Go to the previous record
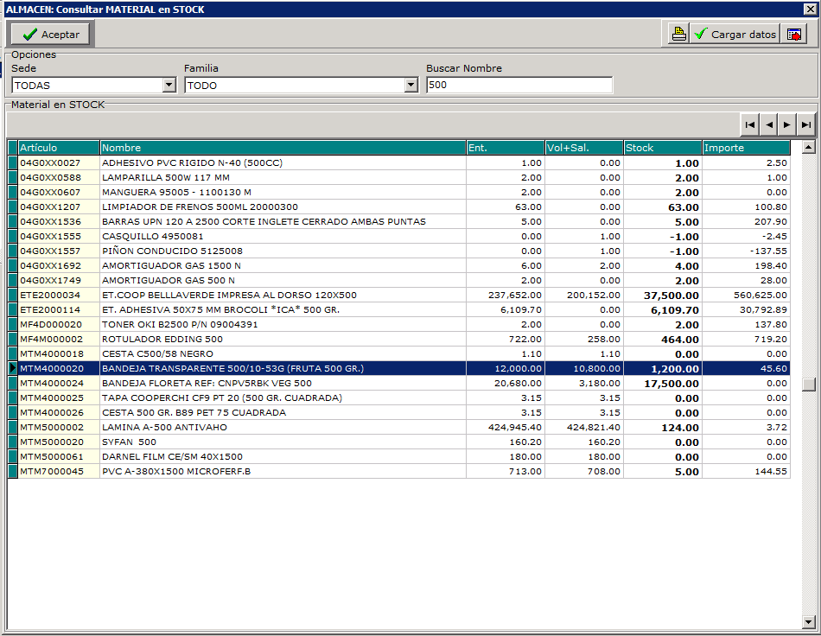 click(x=768, y=125)
